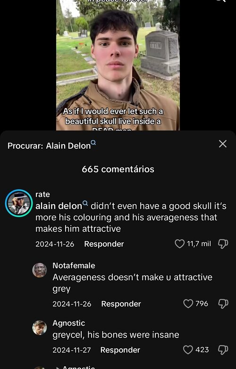Reply to rate's comment via Responder
This screenshot has width=236, height=369.
tap(104, 244)
